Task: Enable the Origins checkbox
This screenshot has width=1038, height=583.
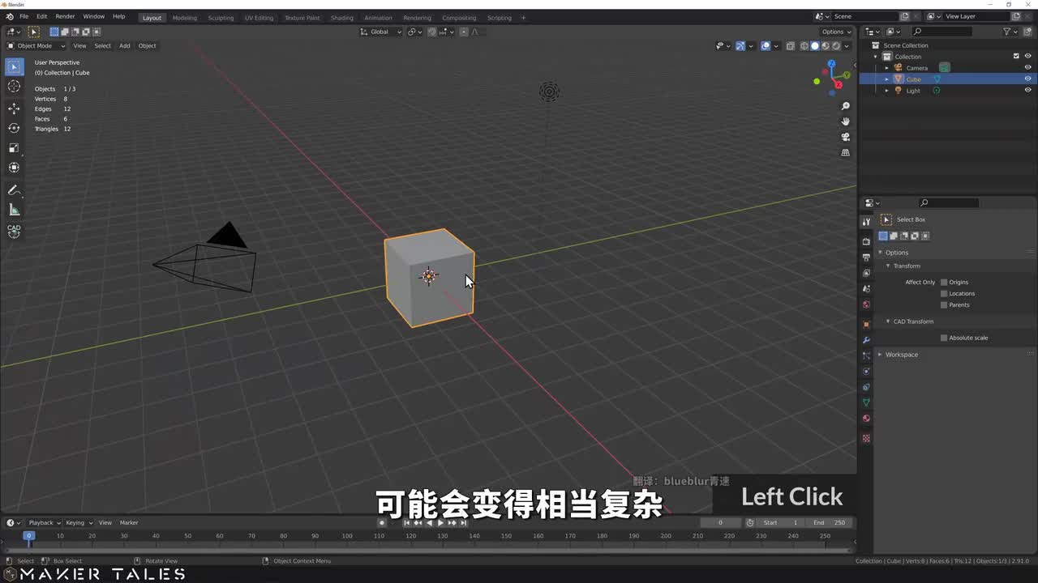Action: 944,282
